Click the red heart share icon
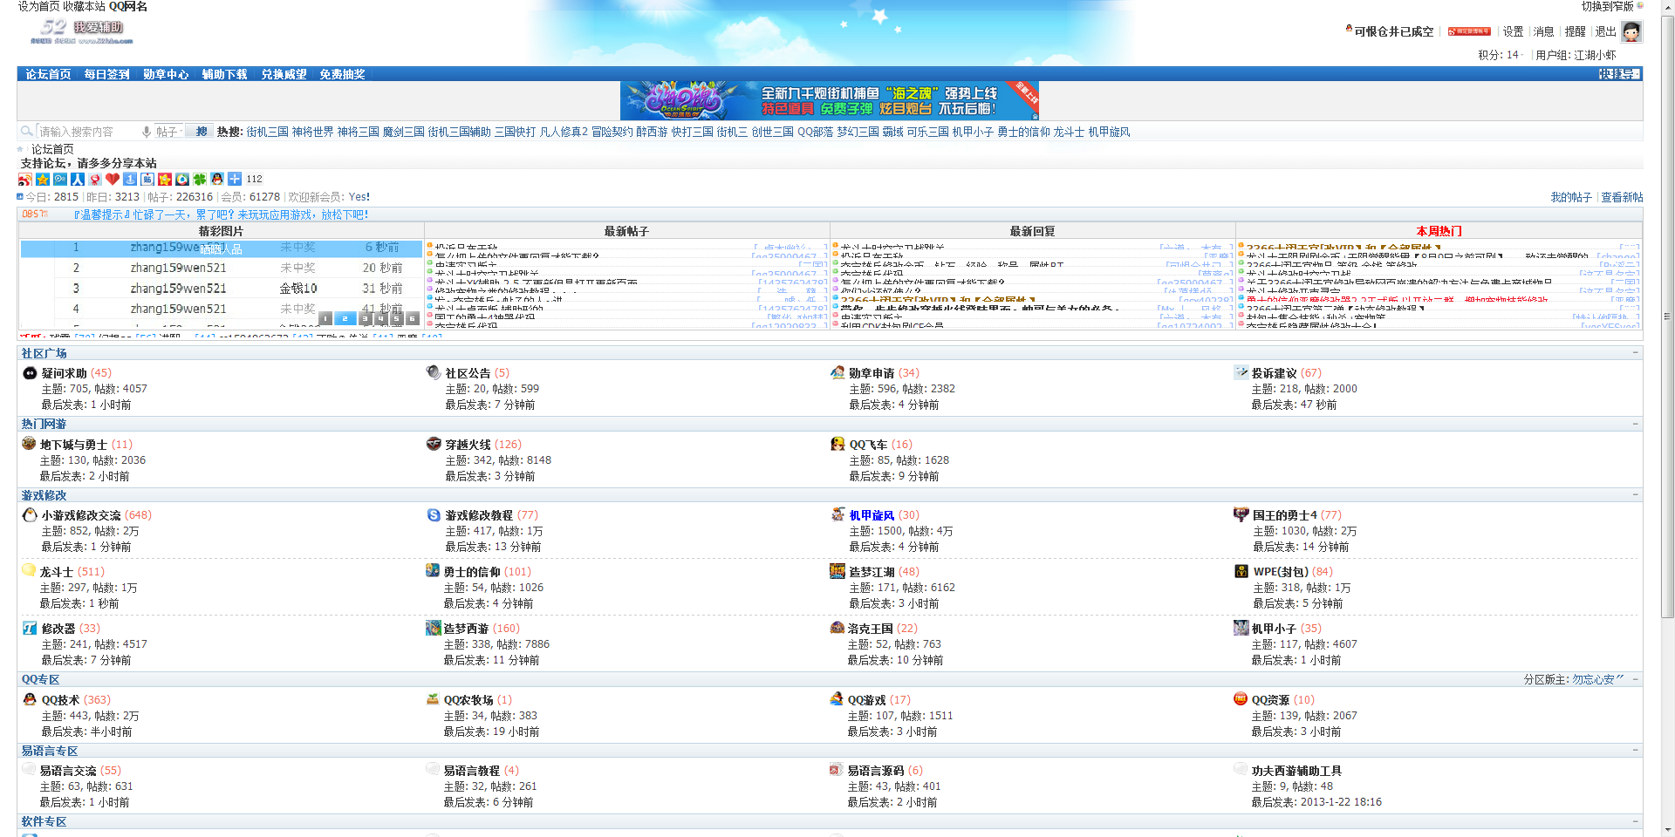1675x837 pixels. tap(113, 179)
